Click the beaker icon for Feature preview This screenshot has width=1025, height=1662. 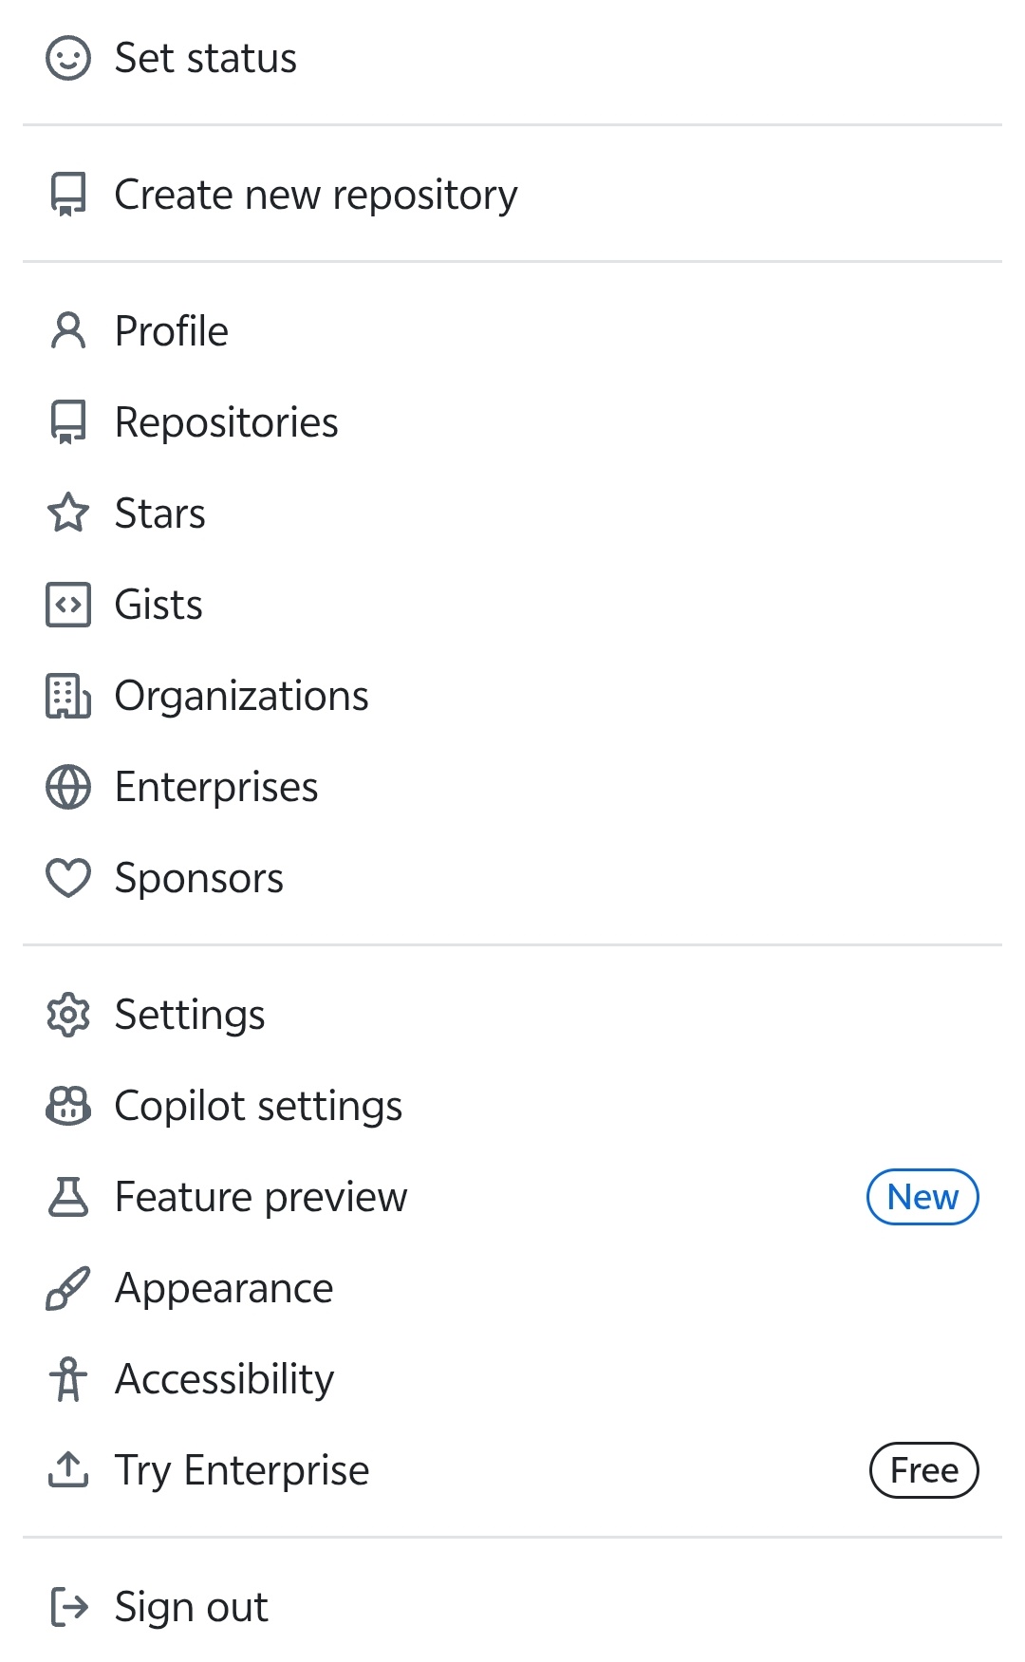click(x=68, y=1197)
